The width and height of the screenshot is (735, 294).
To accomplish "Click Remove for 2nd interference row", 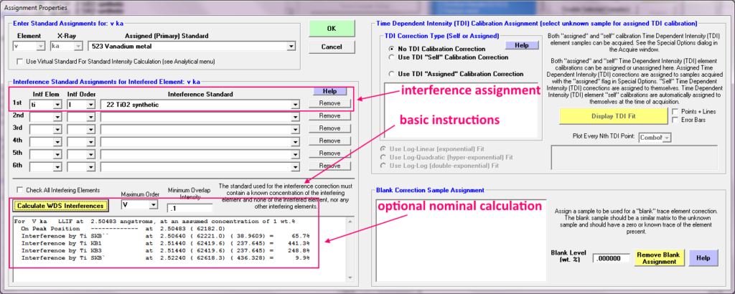I will pyautogui.click(x=329, y=115).
